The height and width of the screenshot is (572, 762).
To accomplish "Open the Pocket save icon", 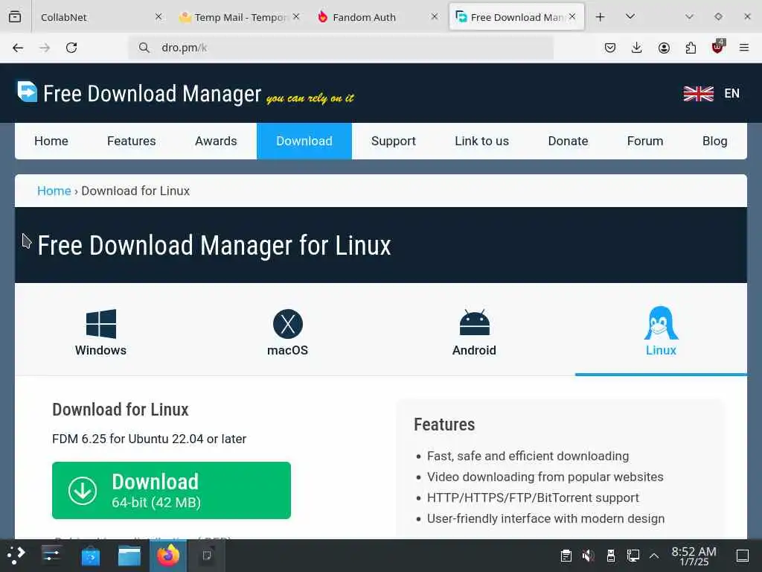I will coord(610,48).
